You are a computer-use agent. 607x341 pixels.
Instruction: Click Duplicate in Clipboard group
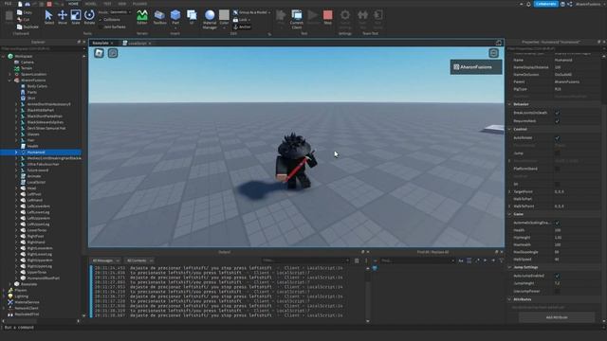[x=28, y=27]
